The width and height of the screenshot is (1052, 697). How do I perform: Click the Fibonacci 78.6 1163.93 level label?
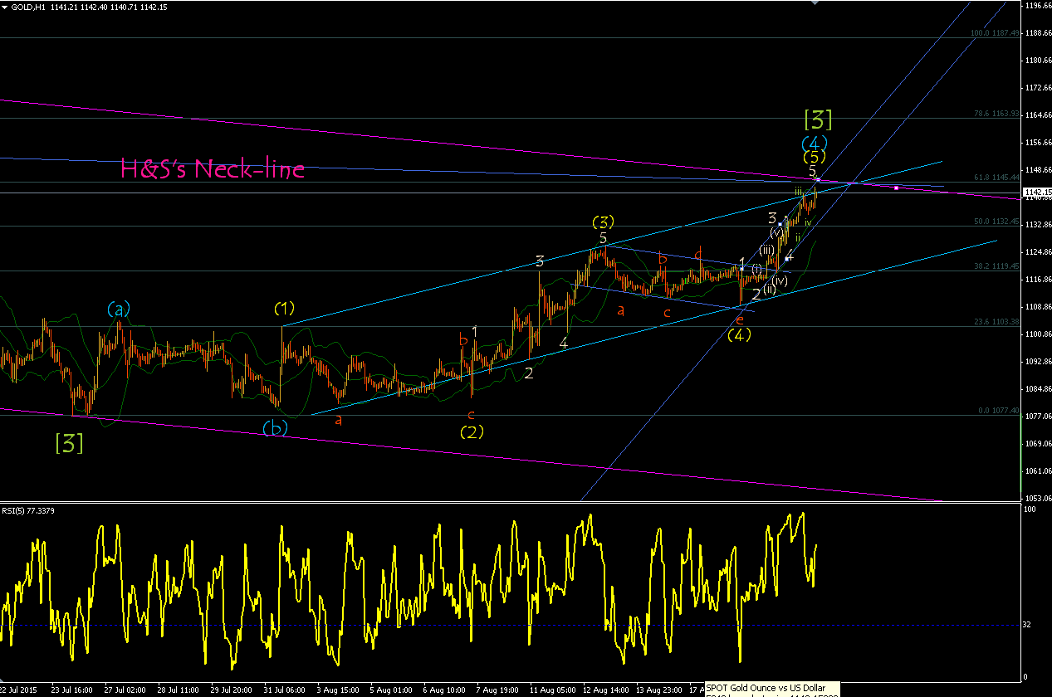tap(996, 114)
